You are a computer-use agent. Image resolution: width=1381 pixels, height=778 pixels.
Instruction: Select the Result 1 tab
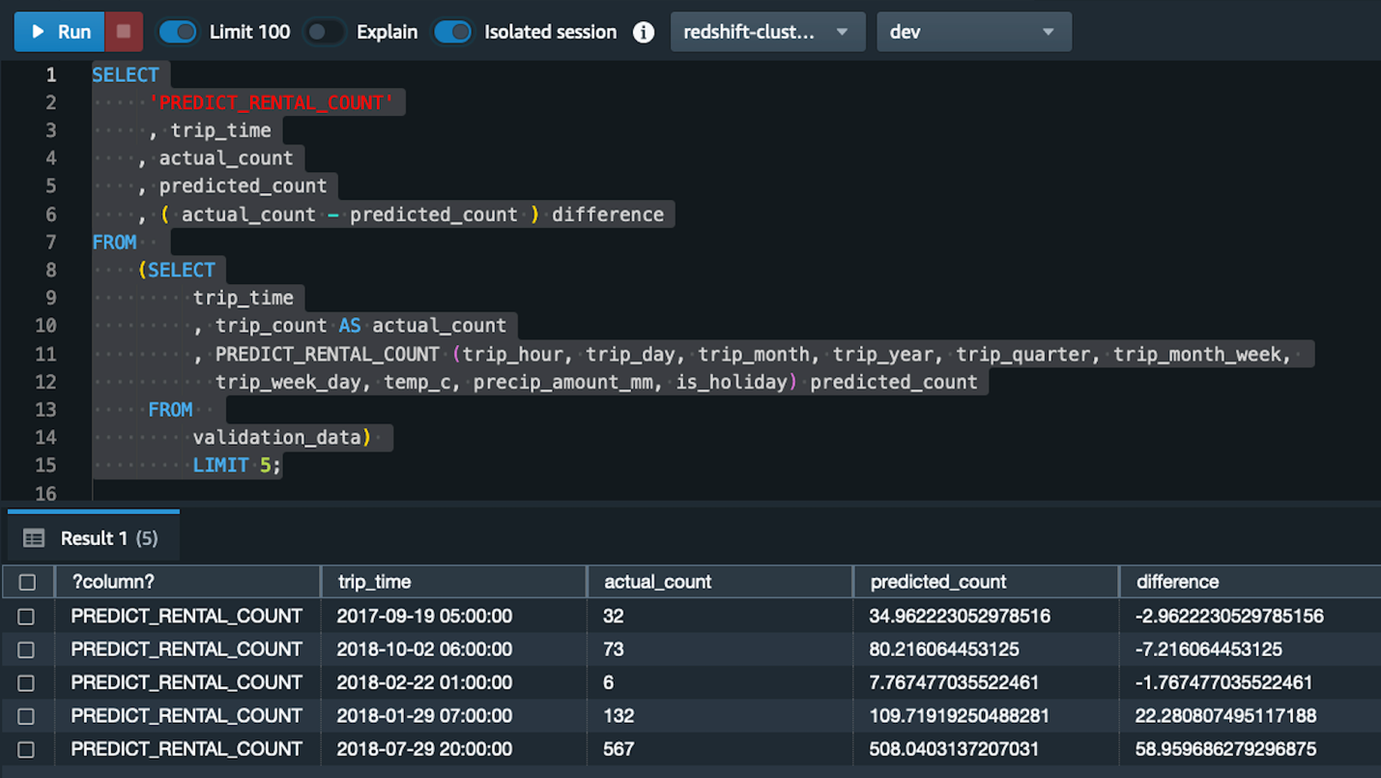point(94,537)
